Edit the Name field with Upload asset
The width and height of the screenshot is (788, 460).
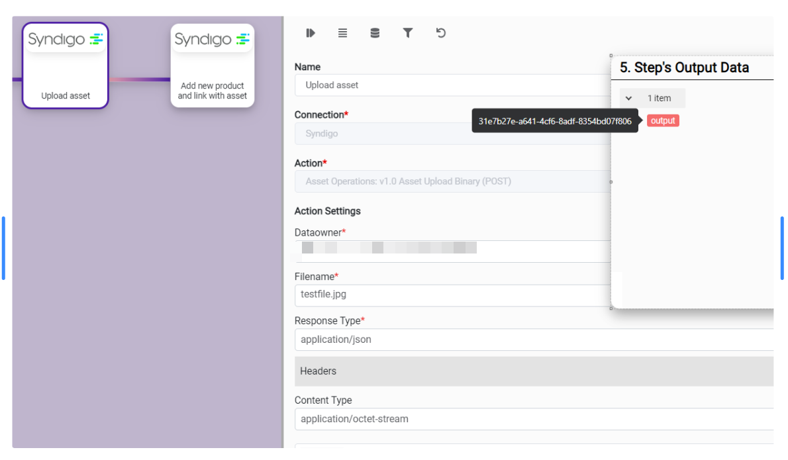[x=450, y=85]
